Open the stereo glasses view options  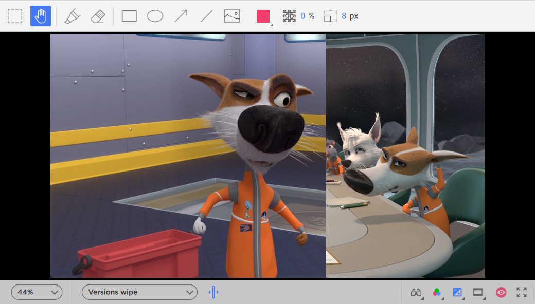[417, 292]
